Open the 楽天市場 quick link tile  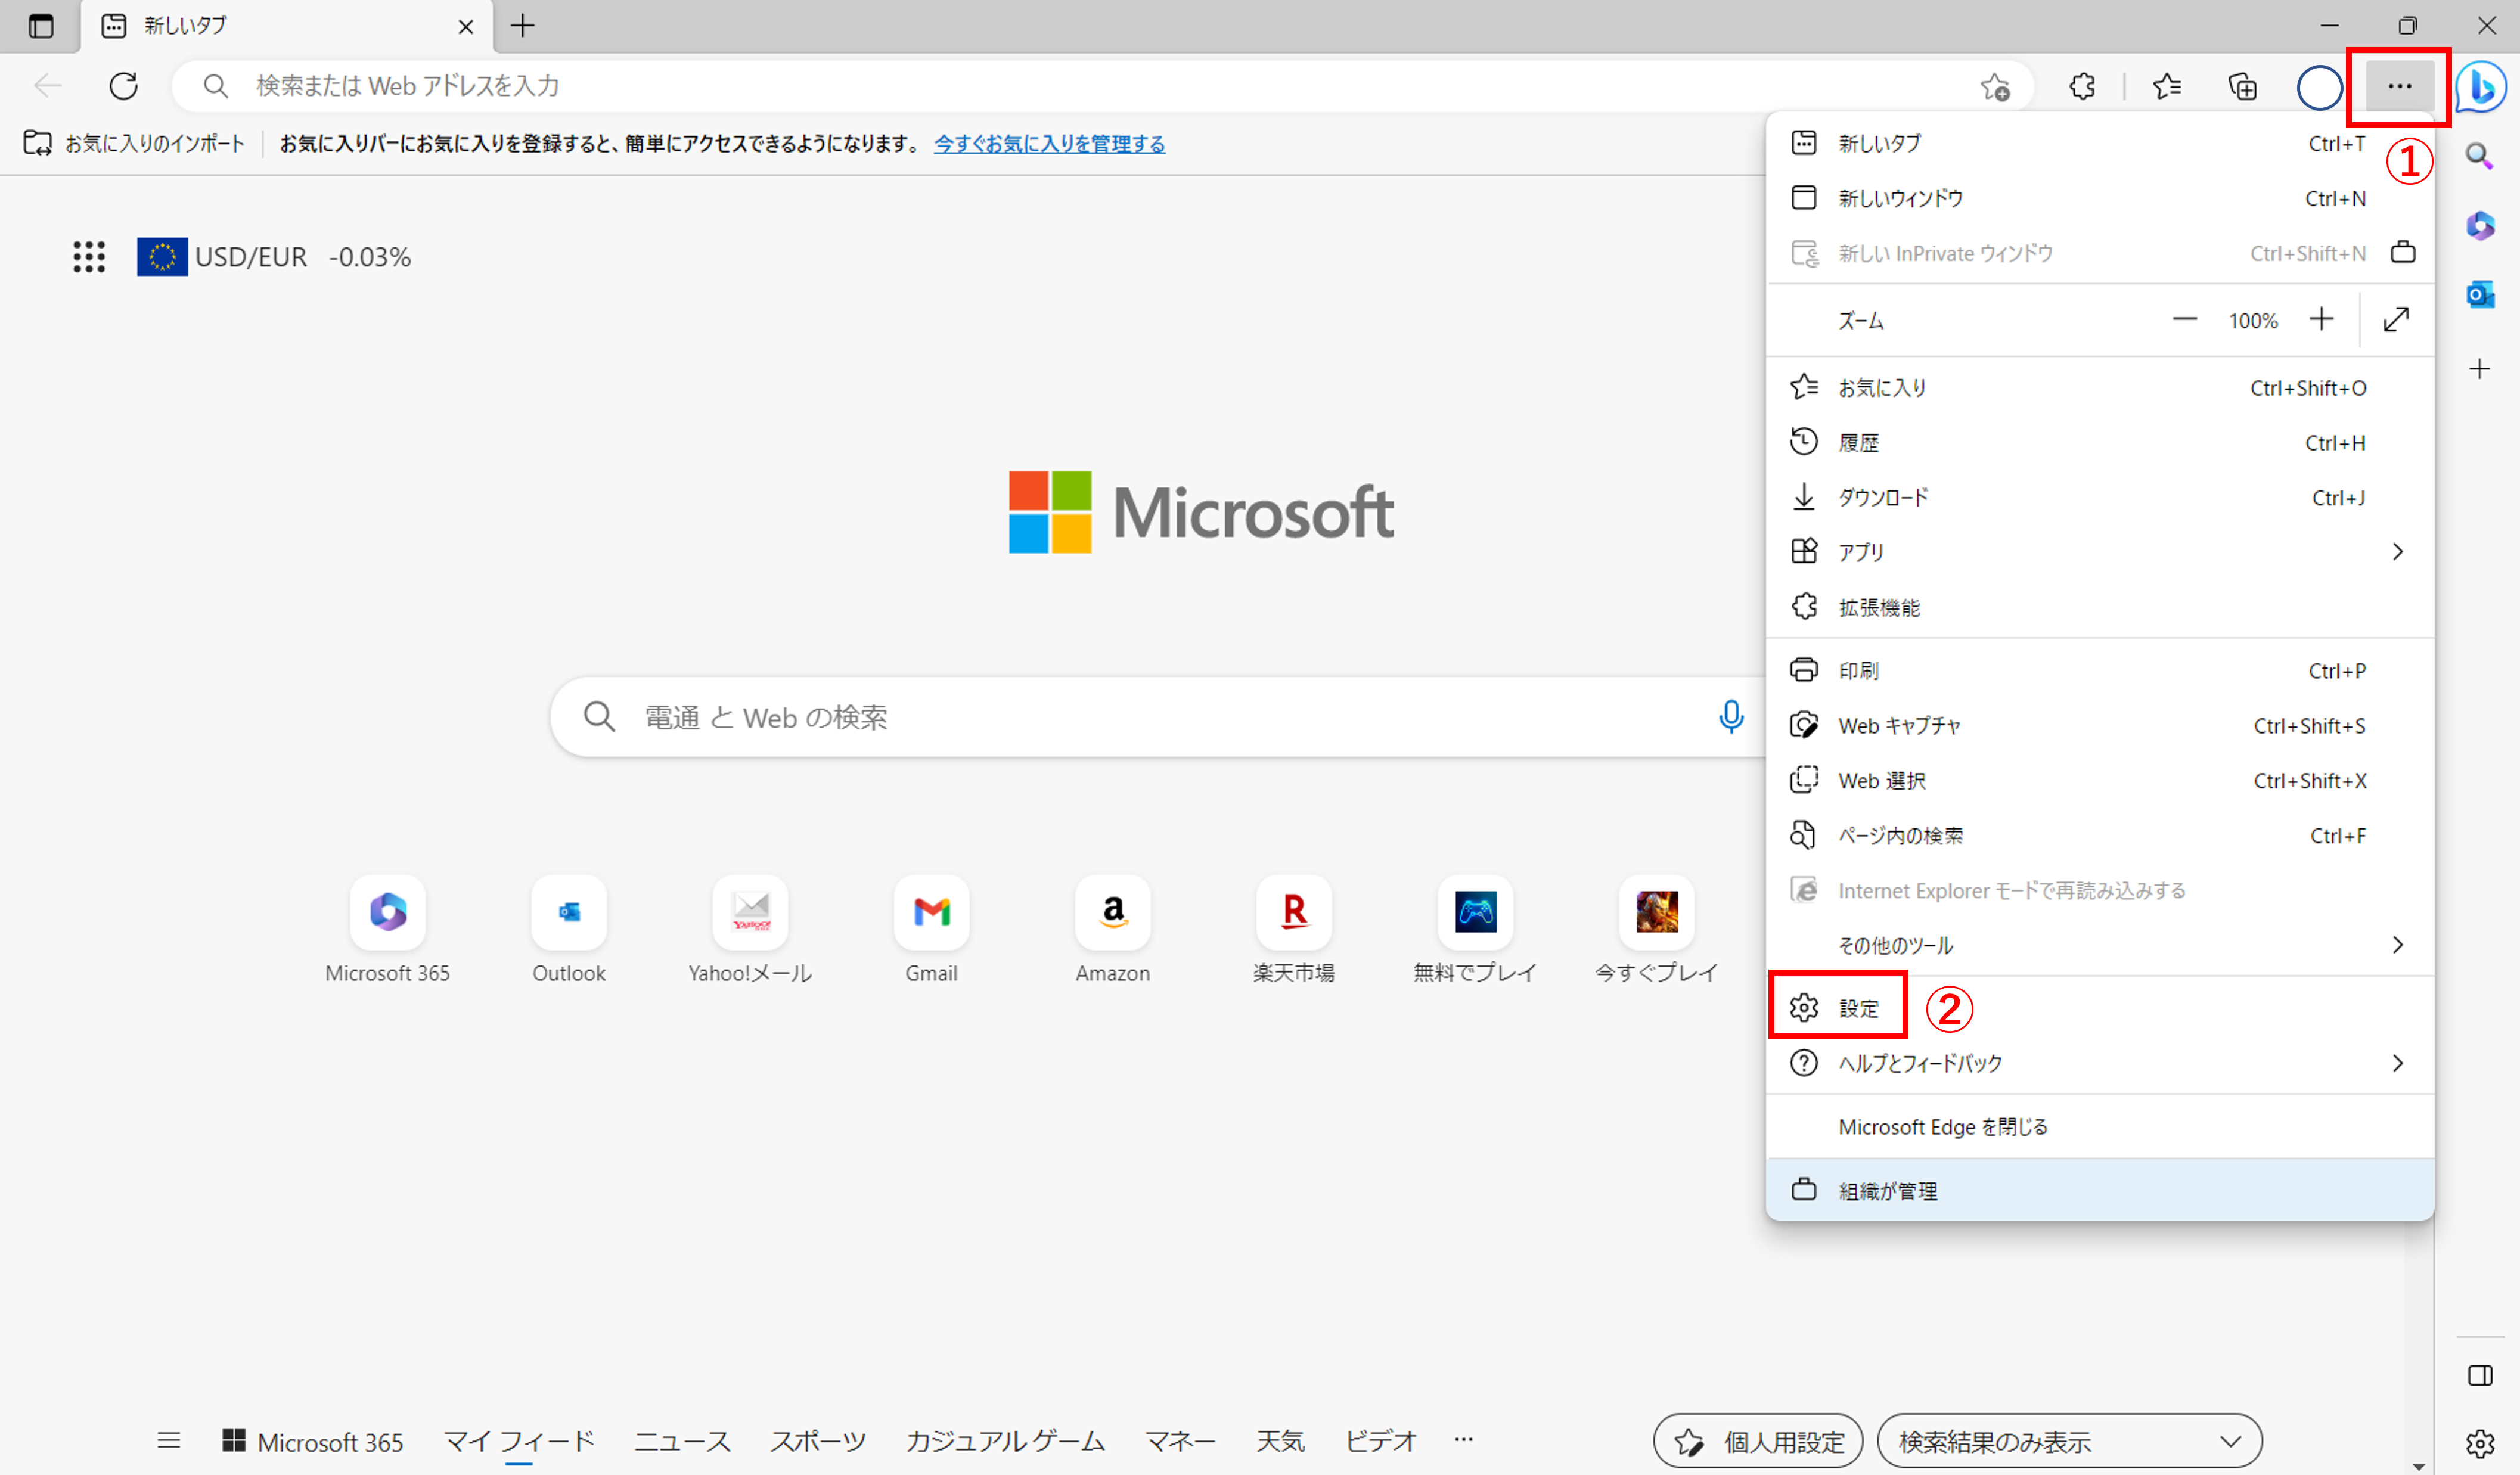[1294, 930]
